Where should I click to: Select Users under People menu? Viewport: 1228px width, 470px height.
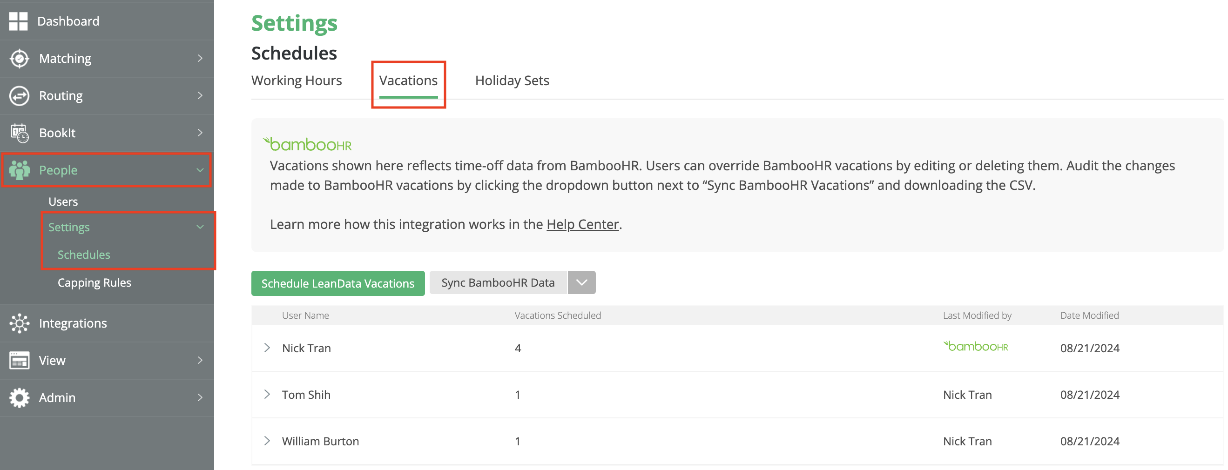point(63,202)
